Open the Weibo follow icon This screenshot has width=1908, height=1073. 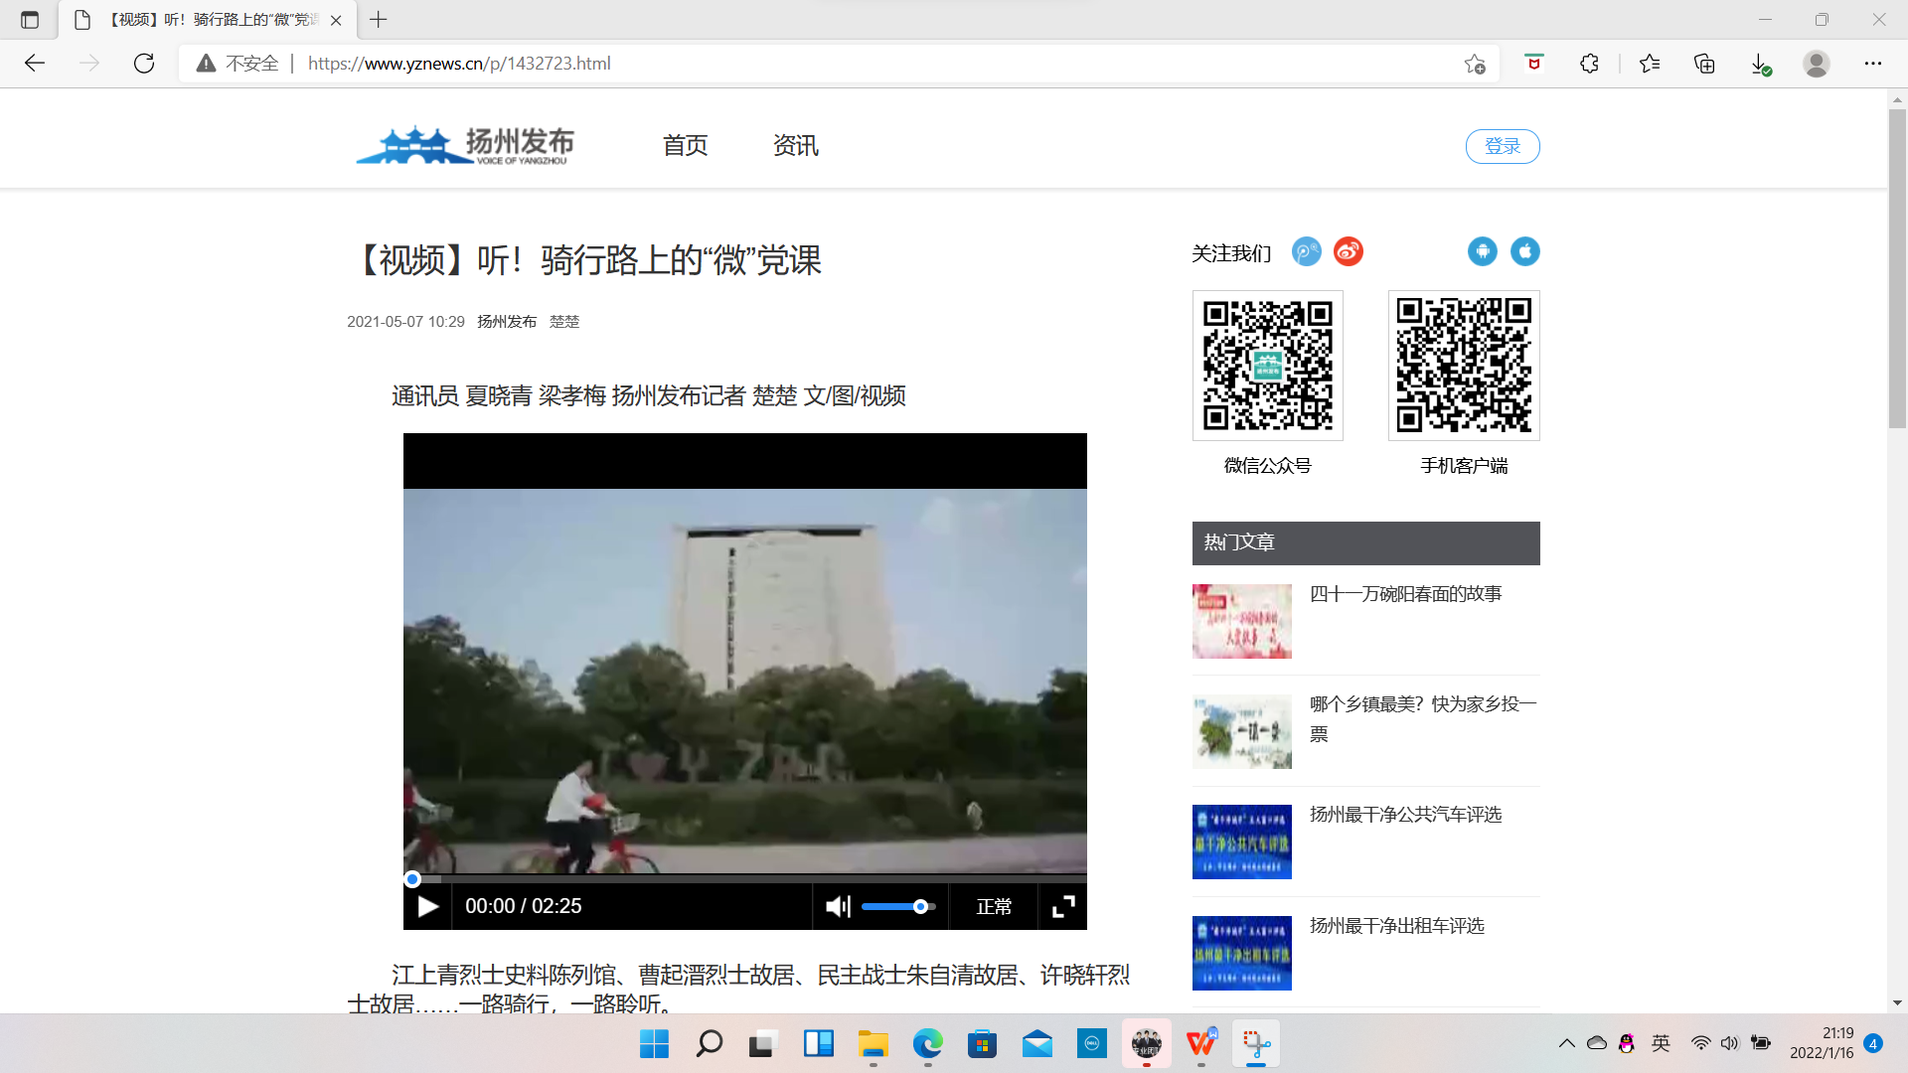pyautogui.click(x=1348, y=251)
